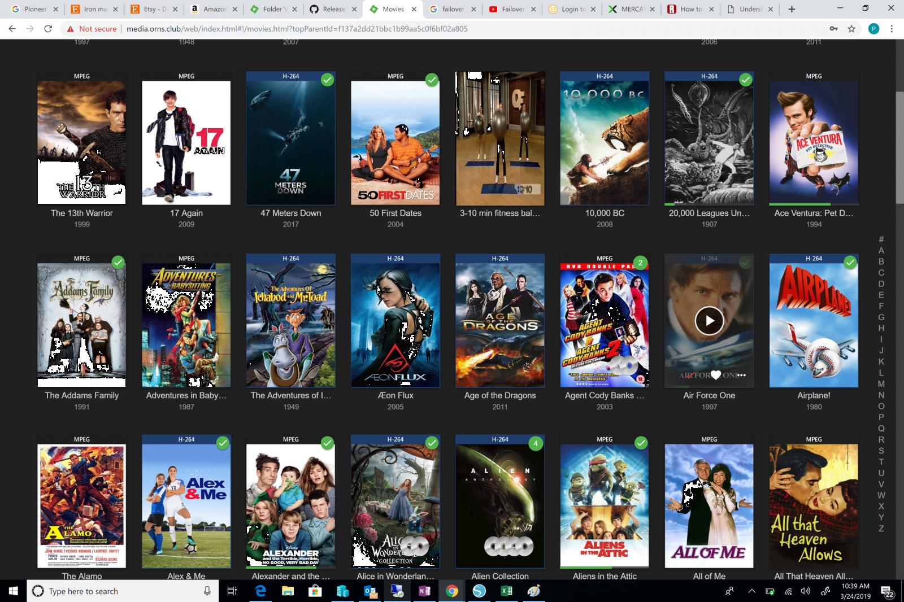
Task: Jump to letter M in alphabet picker
Action: [881, 384]
